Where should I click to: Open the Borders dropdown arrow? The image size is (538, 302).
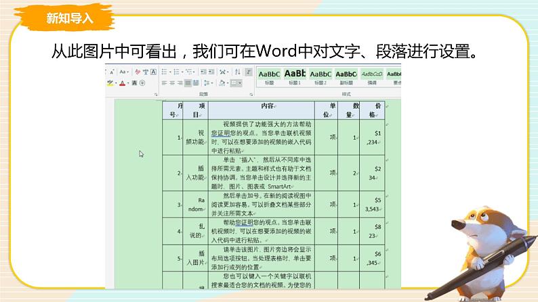(x=240, y=83)
